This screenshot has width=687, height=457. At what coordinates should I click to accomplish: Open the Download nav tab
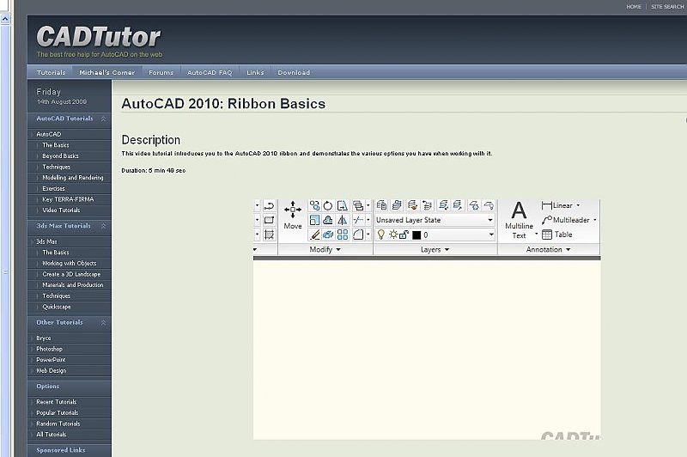tap(294, 72)
